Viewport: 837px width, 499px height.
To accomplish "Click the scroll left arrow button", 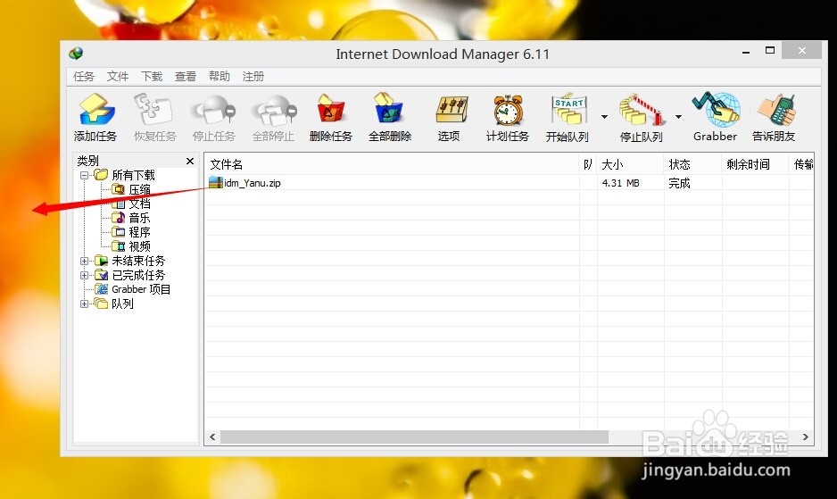I will [x=212, y=437].
